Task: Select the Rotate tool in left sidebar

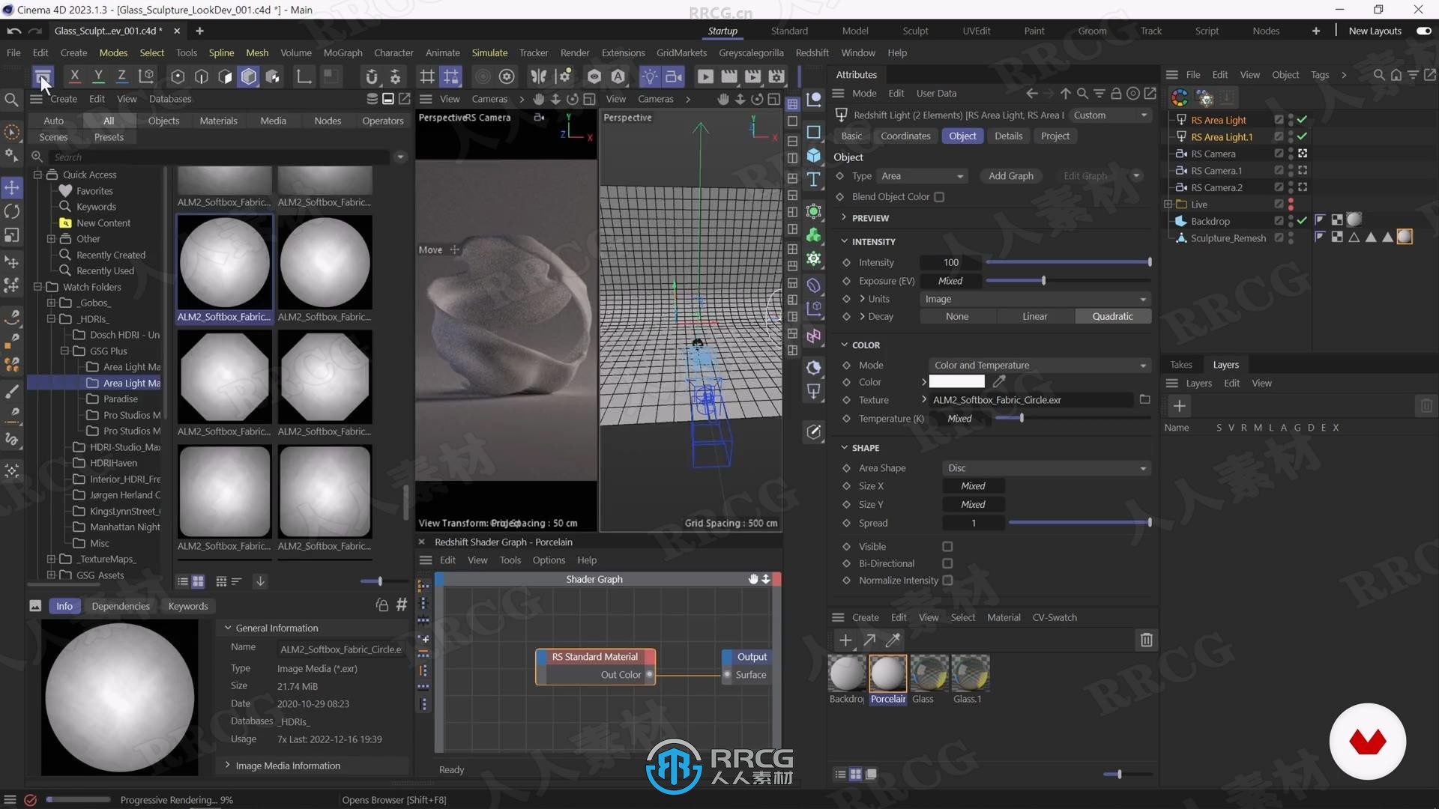Action: (x=12, y=212)
